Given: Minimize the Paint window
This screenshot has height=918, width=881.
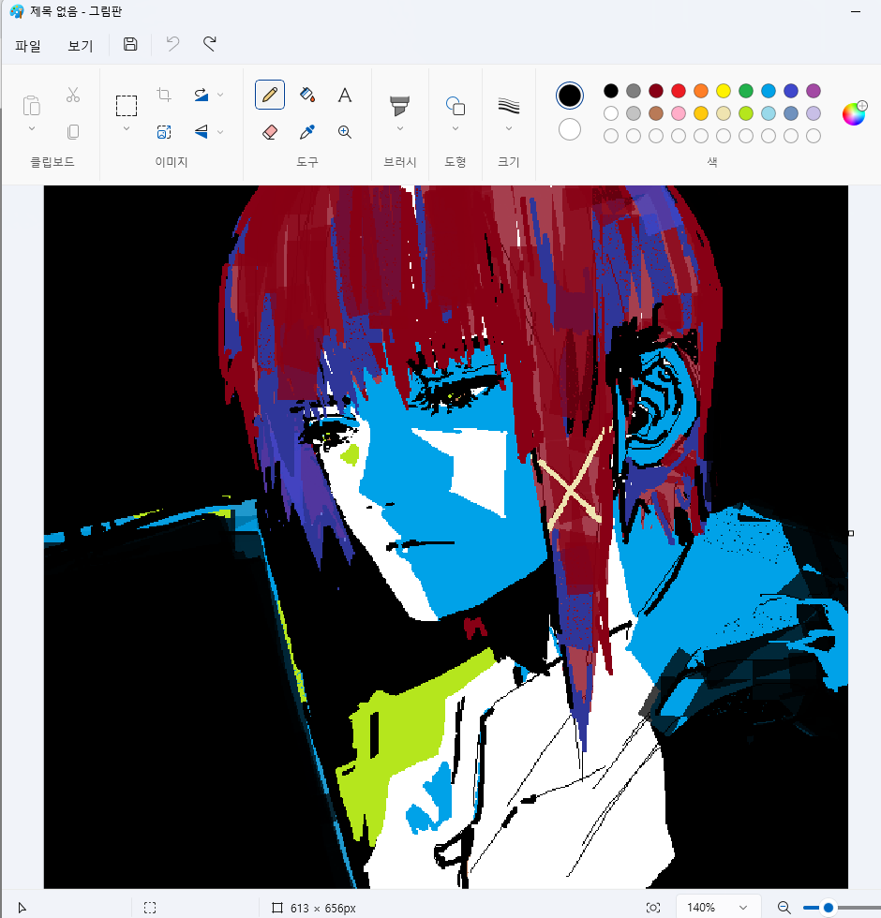Looking at the screenshot, I should [856, 11].
